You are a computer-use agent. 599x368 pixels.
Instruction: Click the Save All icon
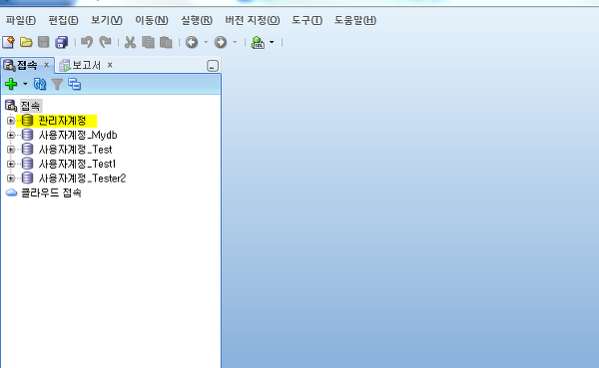pos(62,42)
